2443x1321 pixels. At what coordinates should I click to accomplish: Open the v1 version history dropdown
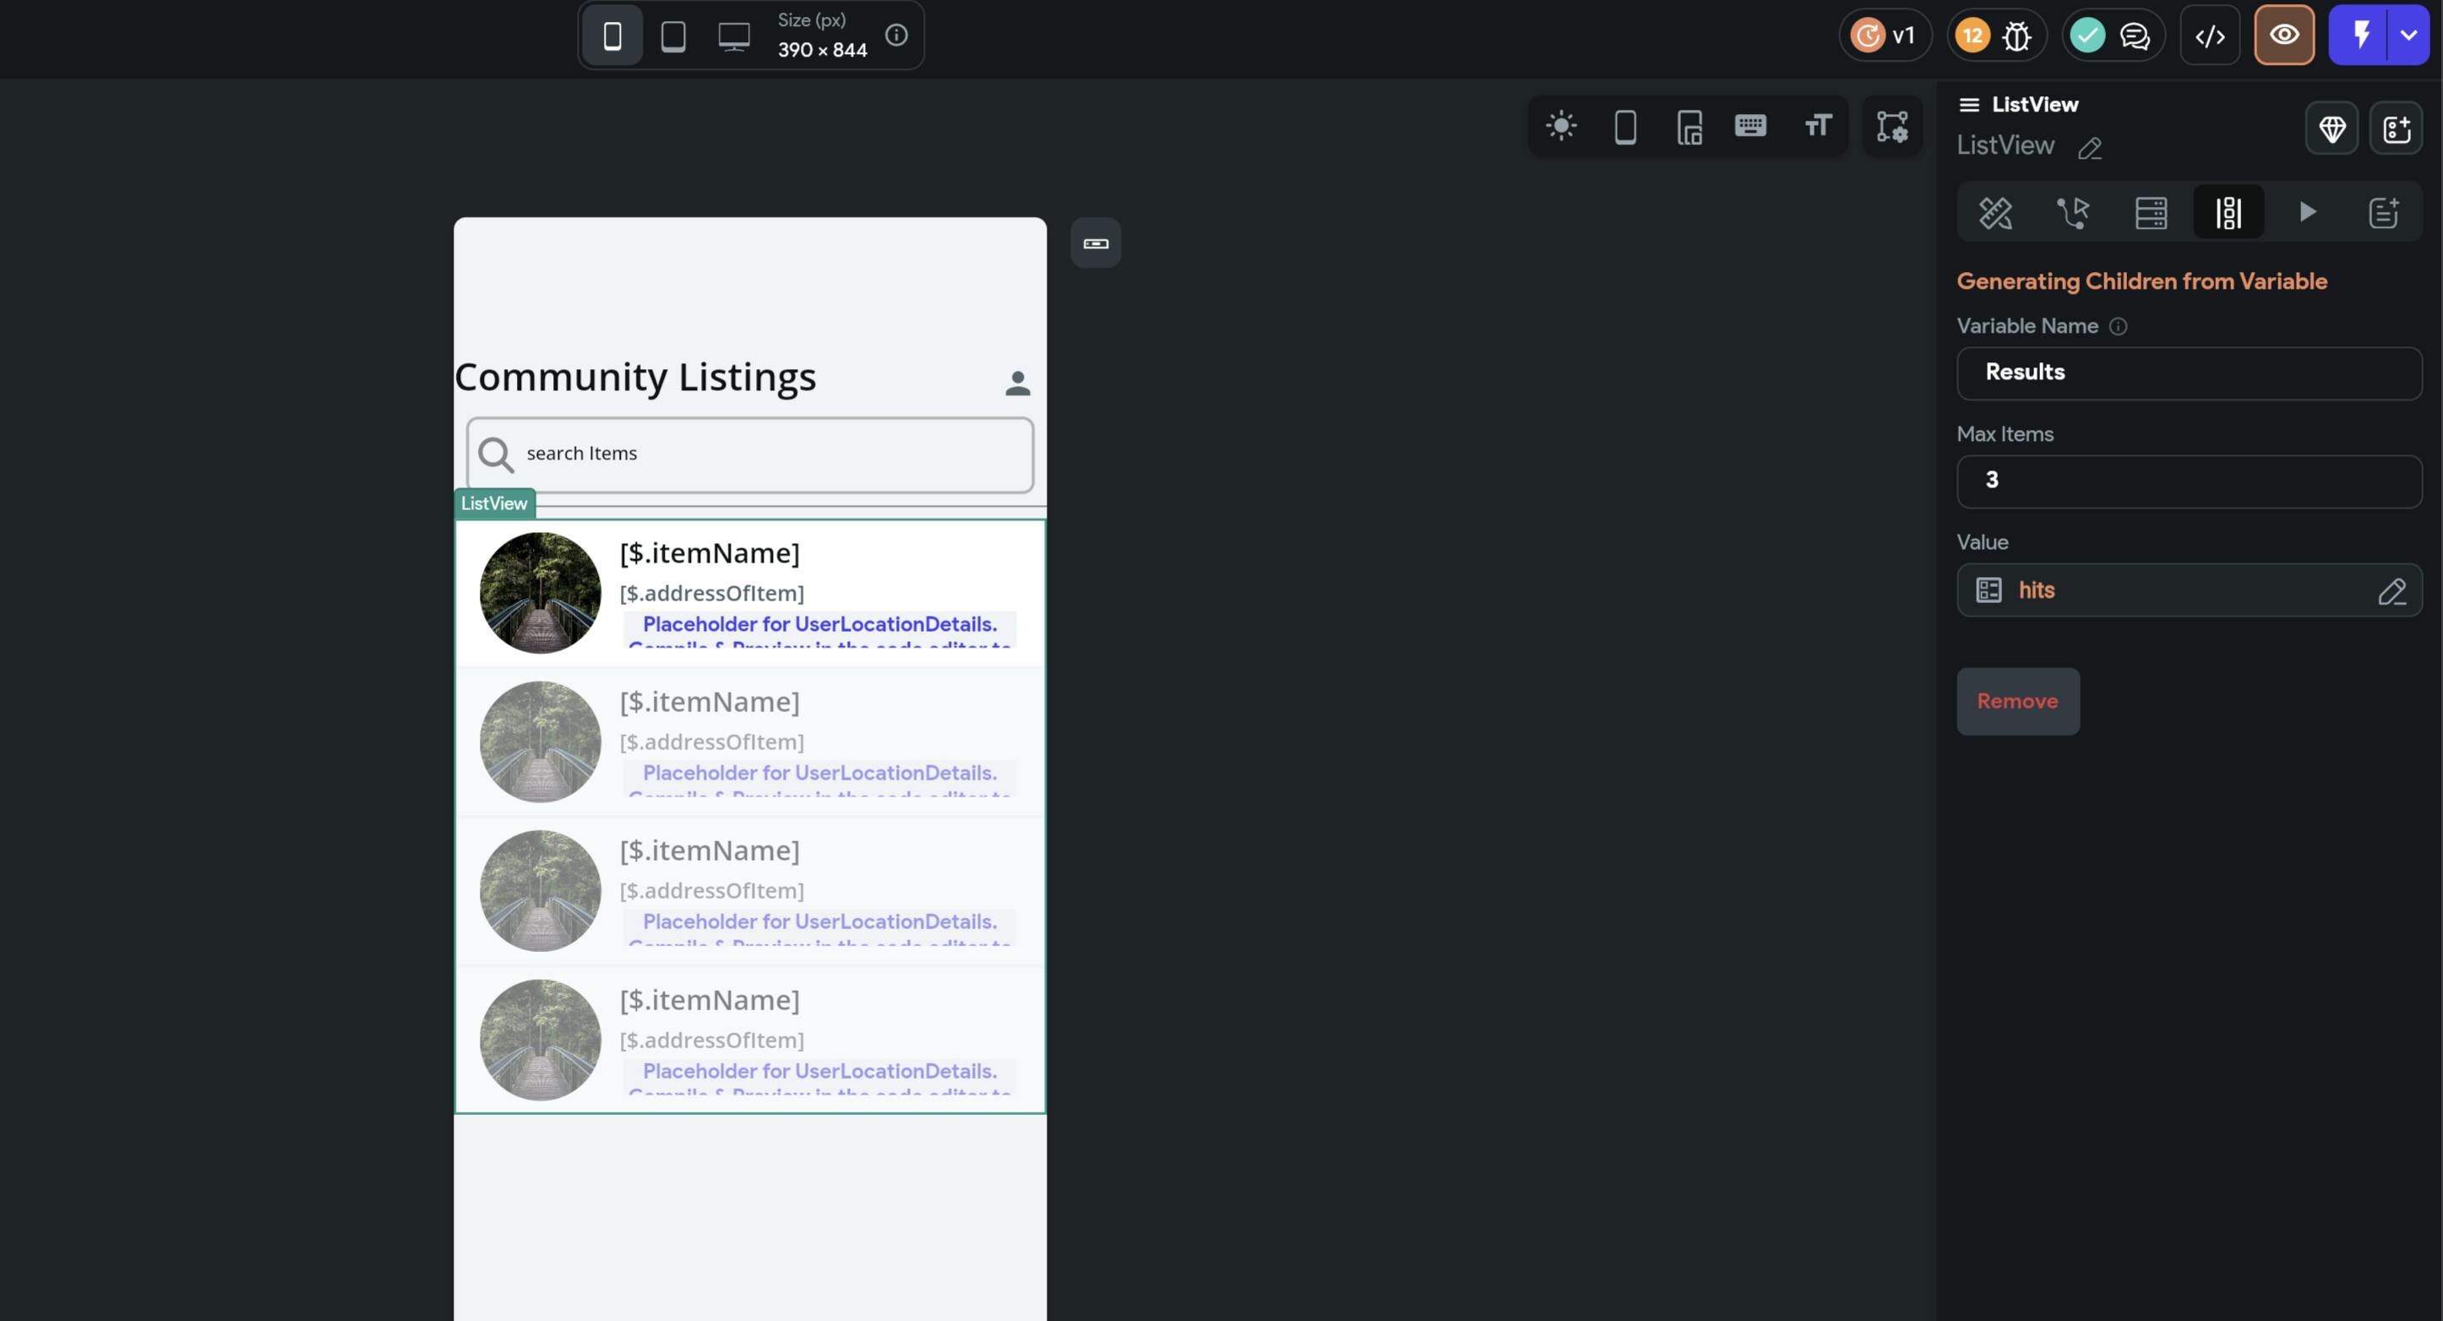coord(1885,36)
